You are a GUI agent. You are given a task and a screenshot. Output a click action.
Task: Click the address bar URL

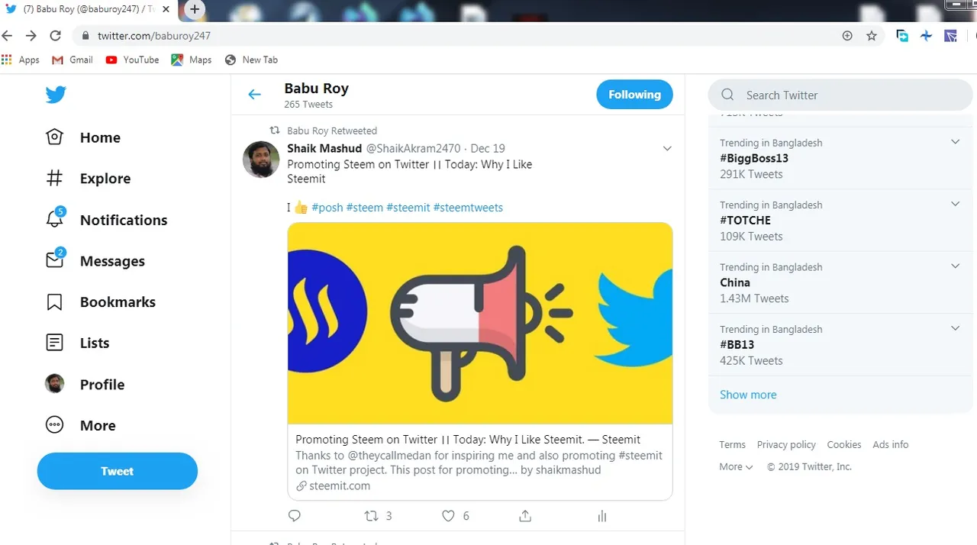[x=154, y=36]
